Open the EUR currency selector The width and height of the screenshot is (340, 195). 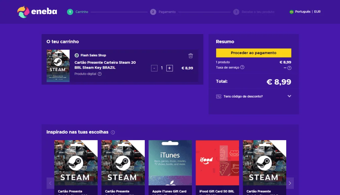coord(317,11)
